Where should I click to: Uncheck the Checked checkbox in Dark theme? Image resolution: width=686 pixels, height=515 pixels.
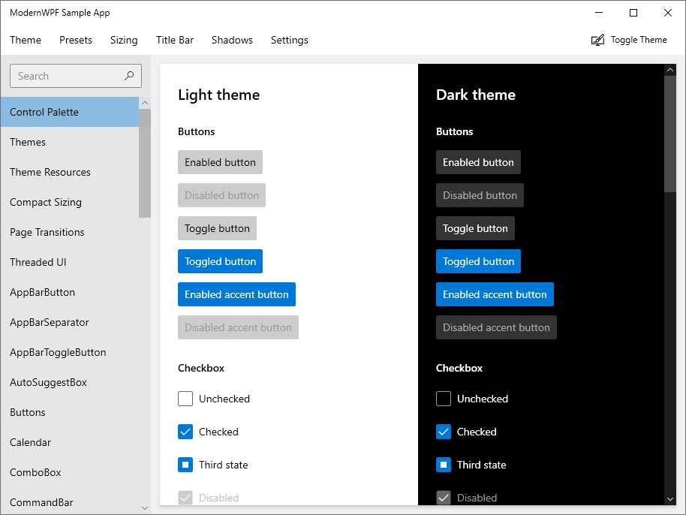click(x=444, y=432)
